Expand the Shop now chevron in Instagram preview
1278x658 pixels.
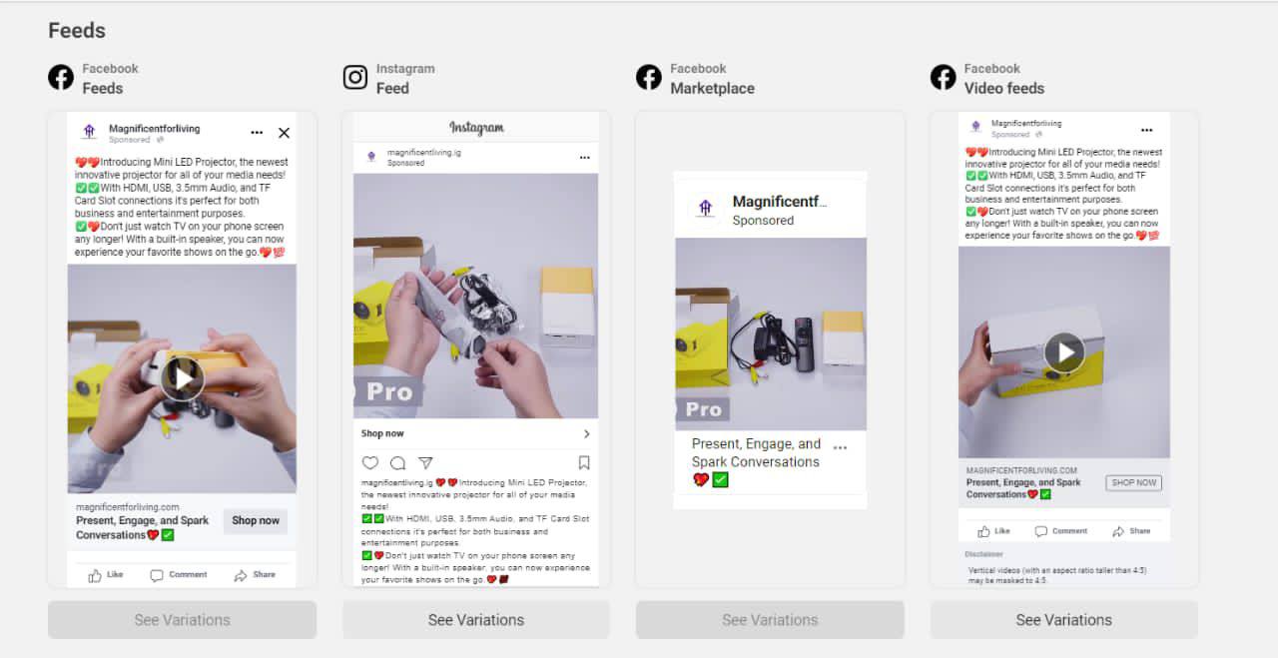click(586, 433)
